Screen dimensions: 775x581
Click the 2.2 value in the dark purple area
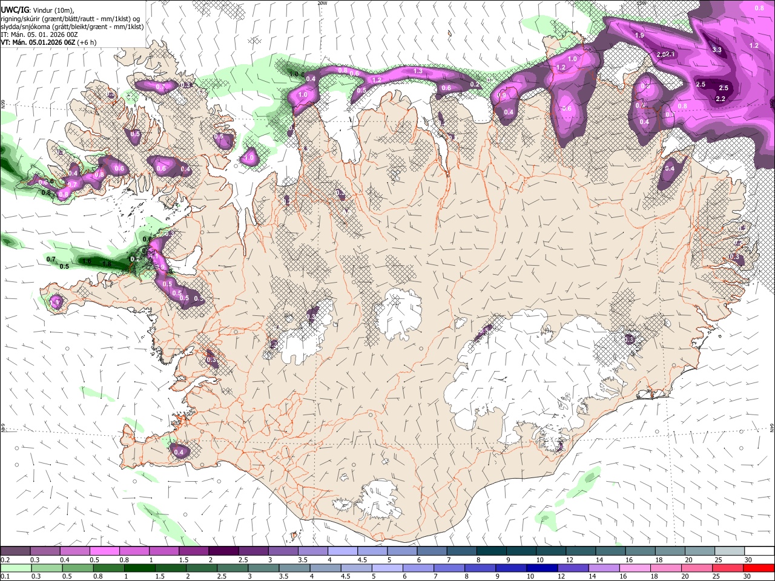[x=721, y=99]
